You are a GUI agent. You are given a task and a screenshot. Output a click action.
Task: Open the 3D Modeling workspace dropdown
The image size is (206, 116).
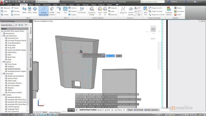tap(48, 2)
